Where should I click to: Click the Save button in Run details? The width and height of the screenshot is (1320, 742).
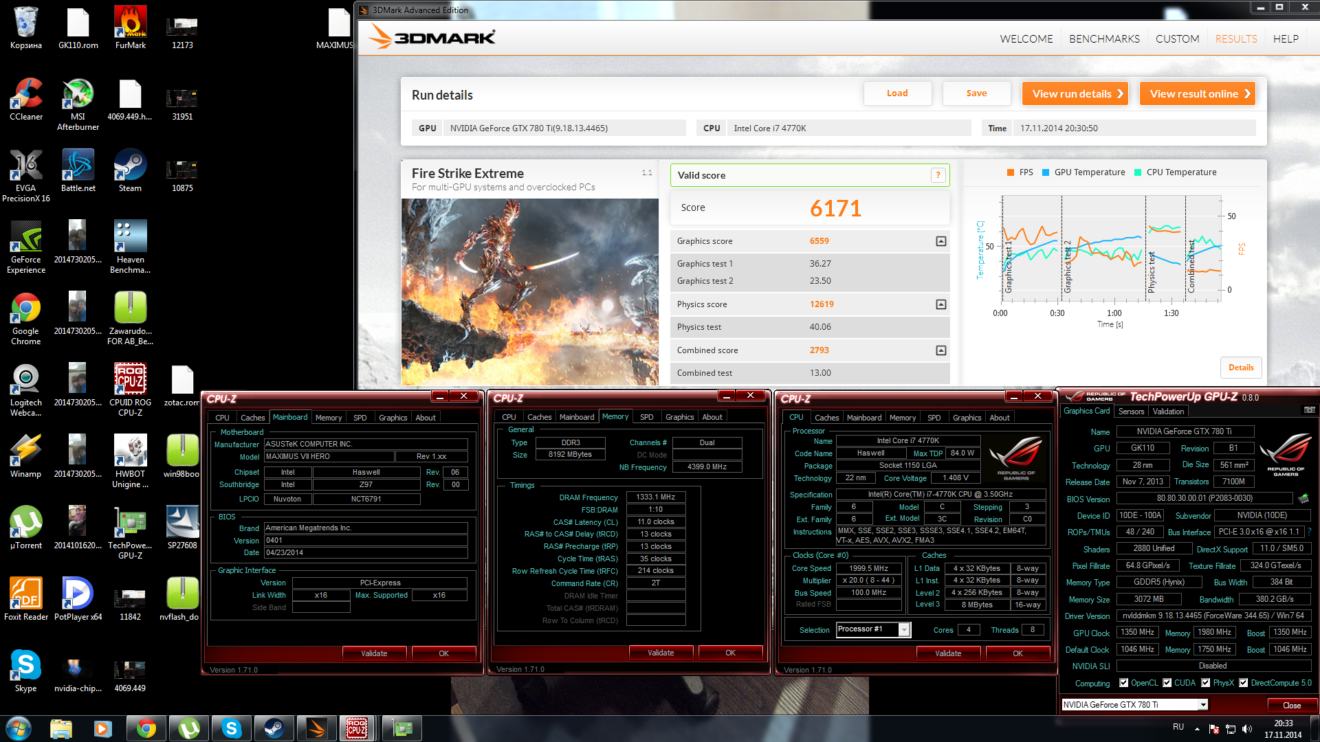point(976,93)
